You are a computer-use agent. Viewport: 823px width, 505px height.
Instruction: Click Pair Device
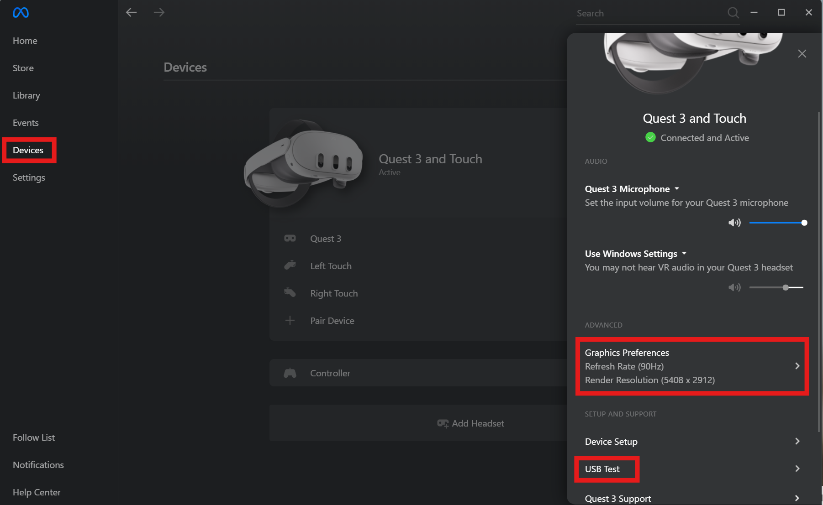(x=332, y=321)
